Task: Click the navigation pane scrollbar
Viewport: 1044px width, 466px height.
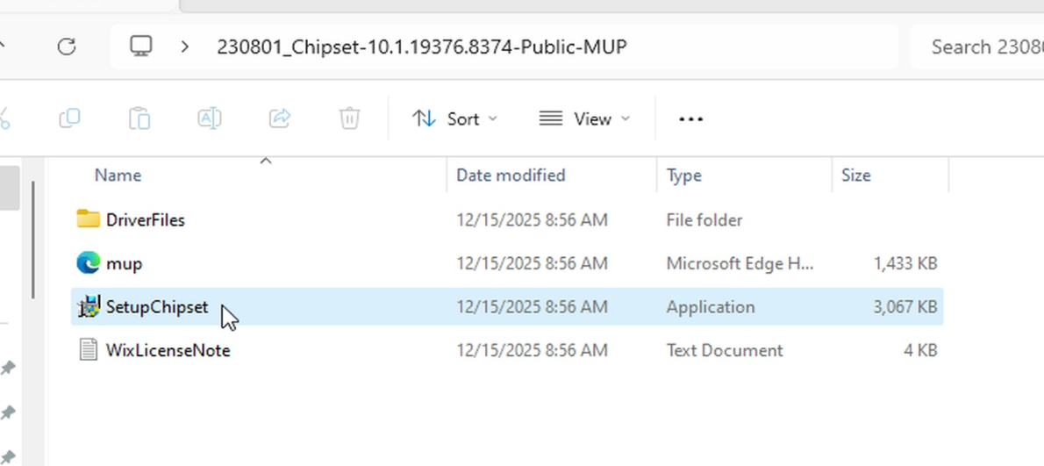Action: point(32,240)
